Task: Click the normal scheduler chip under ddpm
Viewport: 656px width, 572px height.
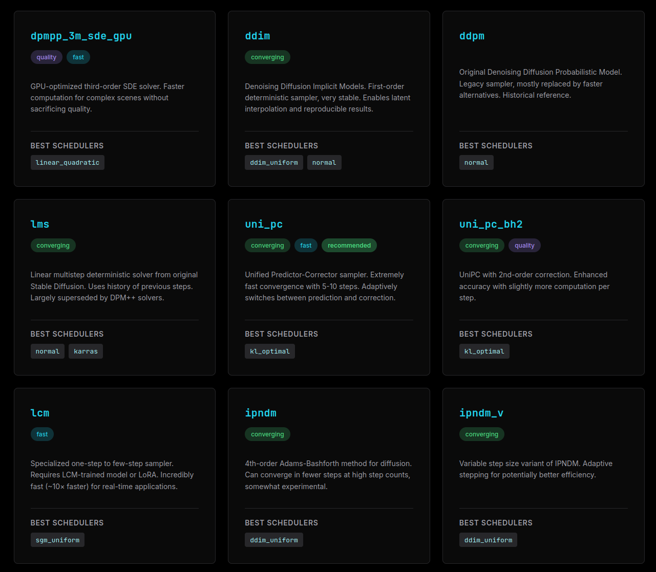Action: click(x=476, y=162)
